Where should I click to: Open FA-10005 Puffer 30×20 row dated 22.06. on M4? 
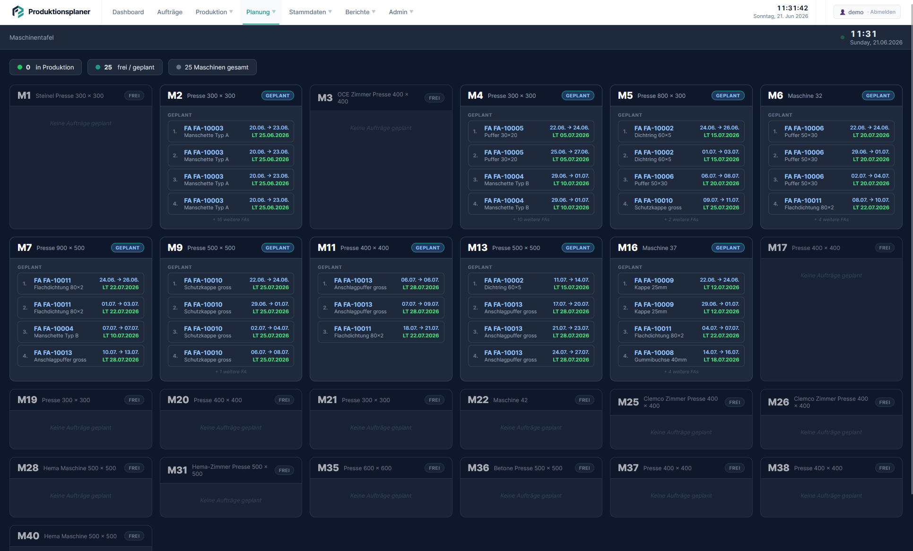[x=531, y=131]
